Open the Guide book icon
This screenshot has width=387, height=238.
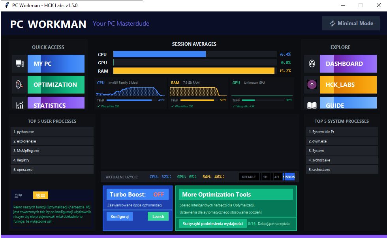click(311, 105)
